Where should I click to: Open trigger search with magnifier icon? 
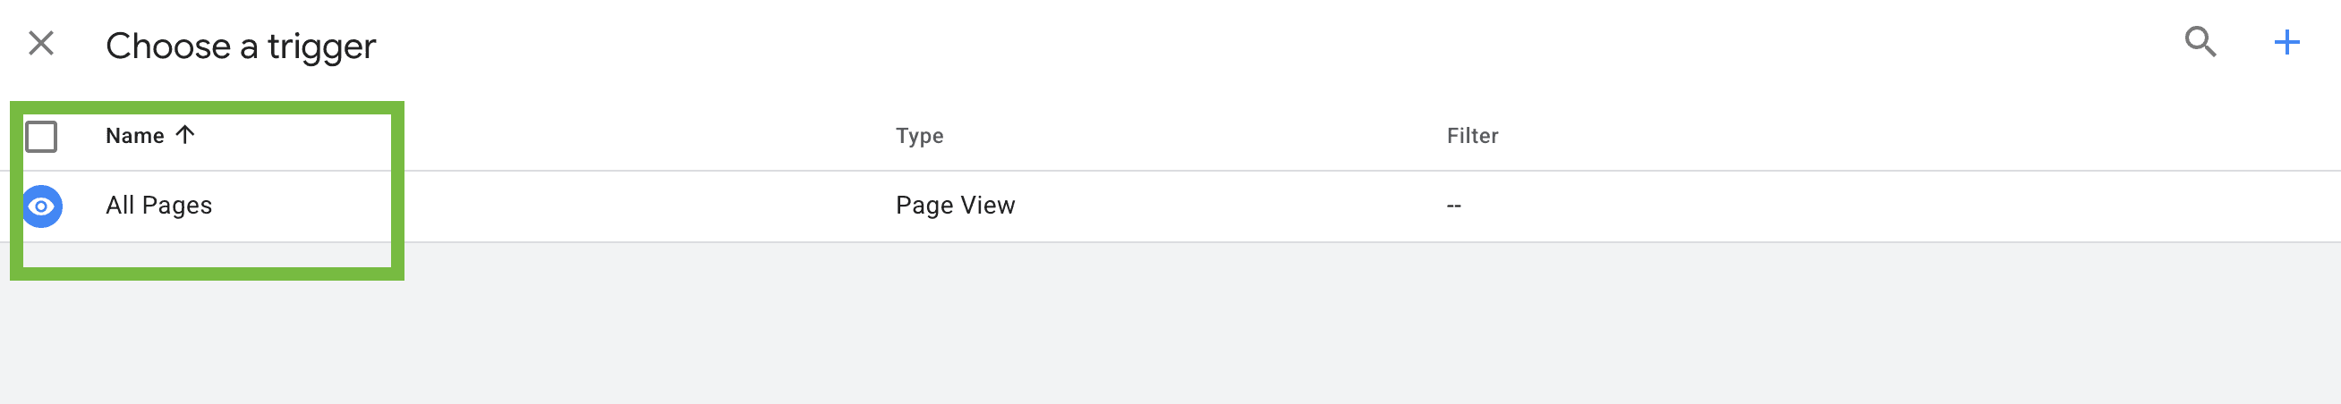[x=2201, y=42]
